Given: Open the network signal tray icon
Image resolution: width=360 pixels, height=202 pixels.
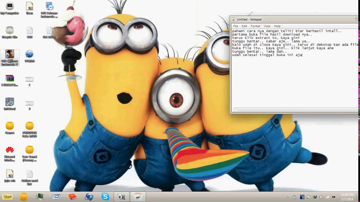Looking at the screenshot, I should pos(327,197).
